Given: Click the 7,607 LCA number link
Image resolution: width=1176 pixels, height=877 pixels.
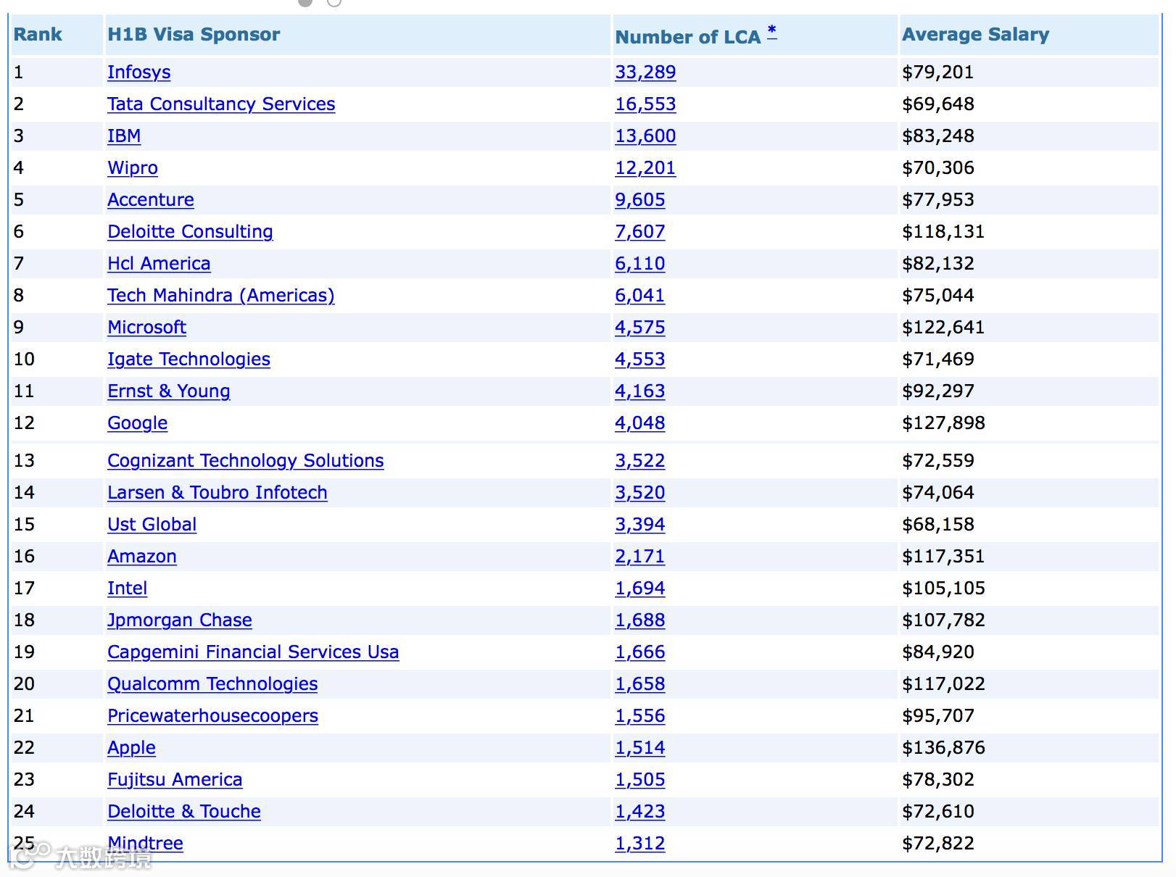Looking at the screenshot, I should [x=640, y=232].
